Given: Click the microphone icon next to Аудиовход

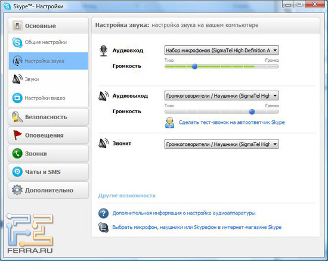Looking at the screenshot, I should (104, 51).
